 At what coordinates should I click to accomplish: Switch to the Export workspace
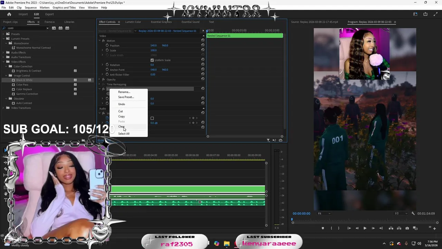[x=49, y=14]
